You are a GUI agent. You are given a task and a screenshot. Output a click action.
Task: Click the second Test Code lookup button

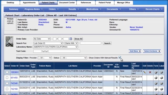coord(46,51)
